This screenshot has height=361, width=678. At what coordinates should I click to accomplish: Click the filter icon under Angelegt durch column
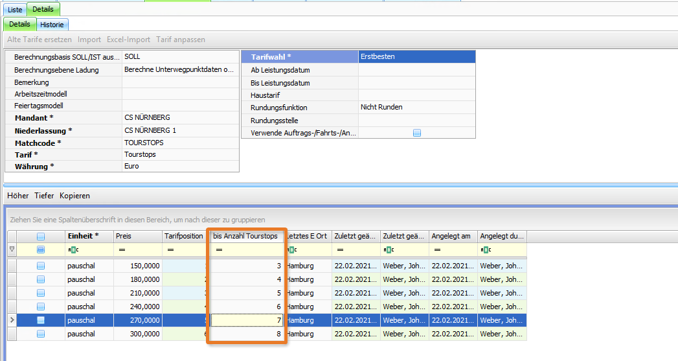point(485,250)
